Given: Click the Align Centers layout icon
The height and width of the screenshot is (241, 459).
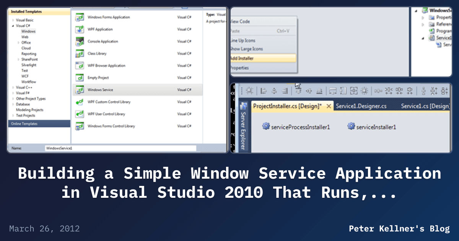Looking at the screenshot, I should coord(274,91).
